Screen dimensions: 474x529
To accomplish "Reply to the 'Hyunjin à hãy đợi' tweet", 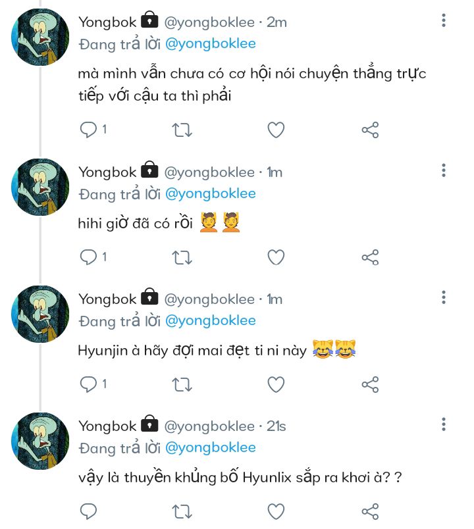I will [x=88, y=384].
